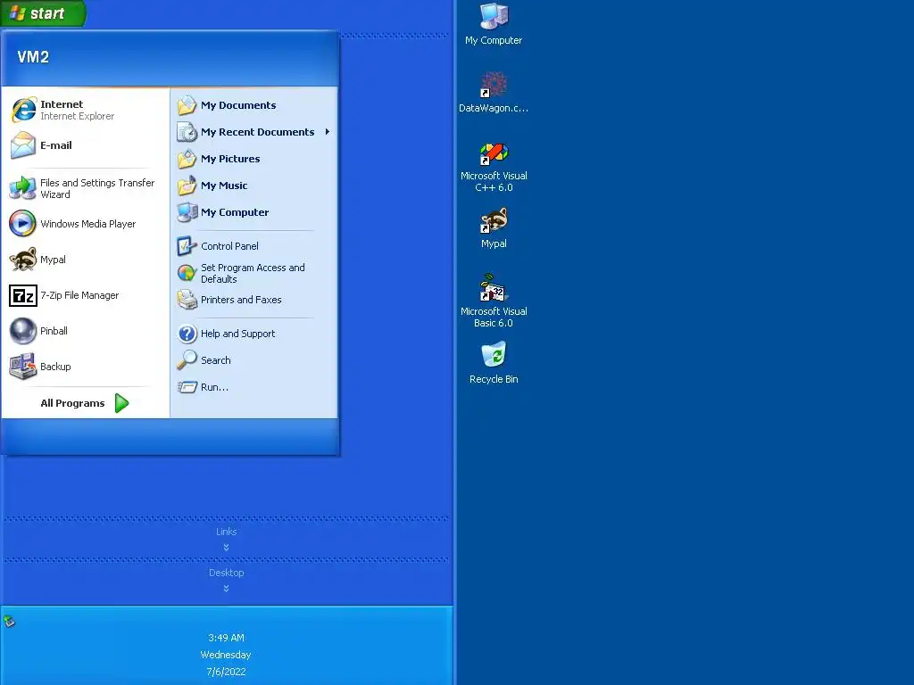Viewport: 914px width, 685px height.
Task: Click the VM2 user name header
Action: click(x=33, y=57)
